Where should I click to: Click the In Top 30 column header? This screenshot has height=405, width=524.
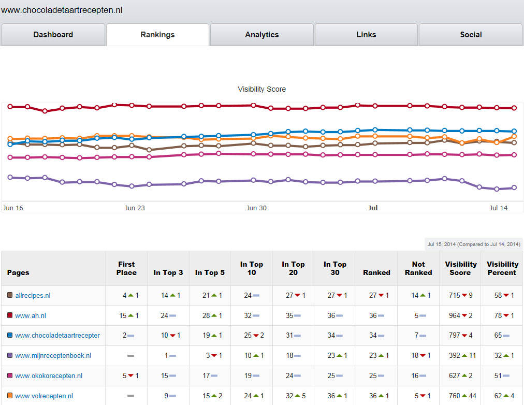point(335,268)
